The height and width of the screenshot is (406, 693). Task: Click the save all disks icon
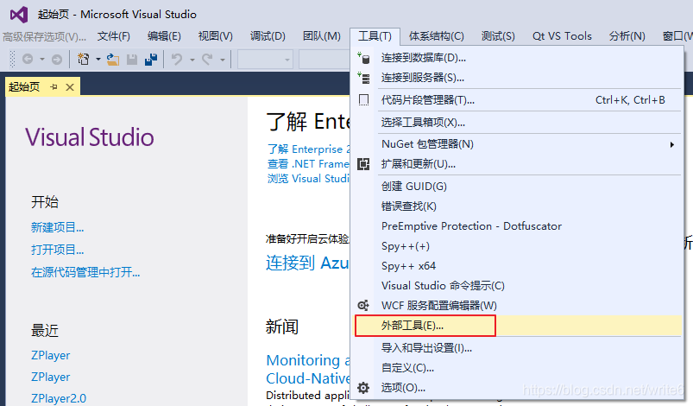(151, 60)
